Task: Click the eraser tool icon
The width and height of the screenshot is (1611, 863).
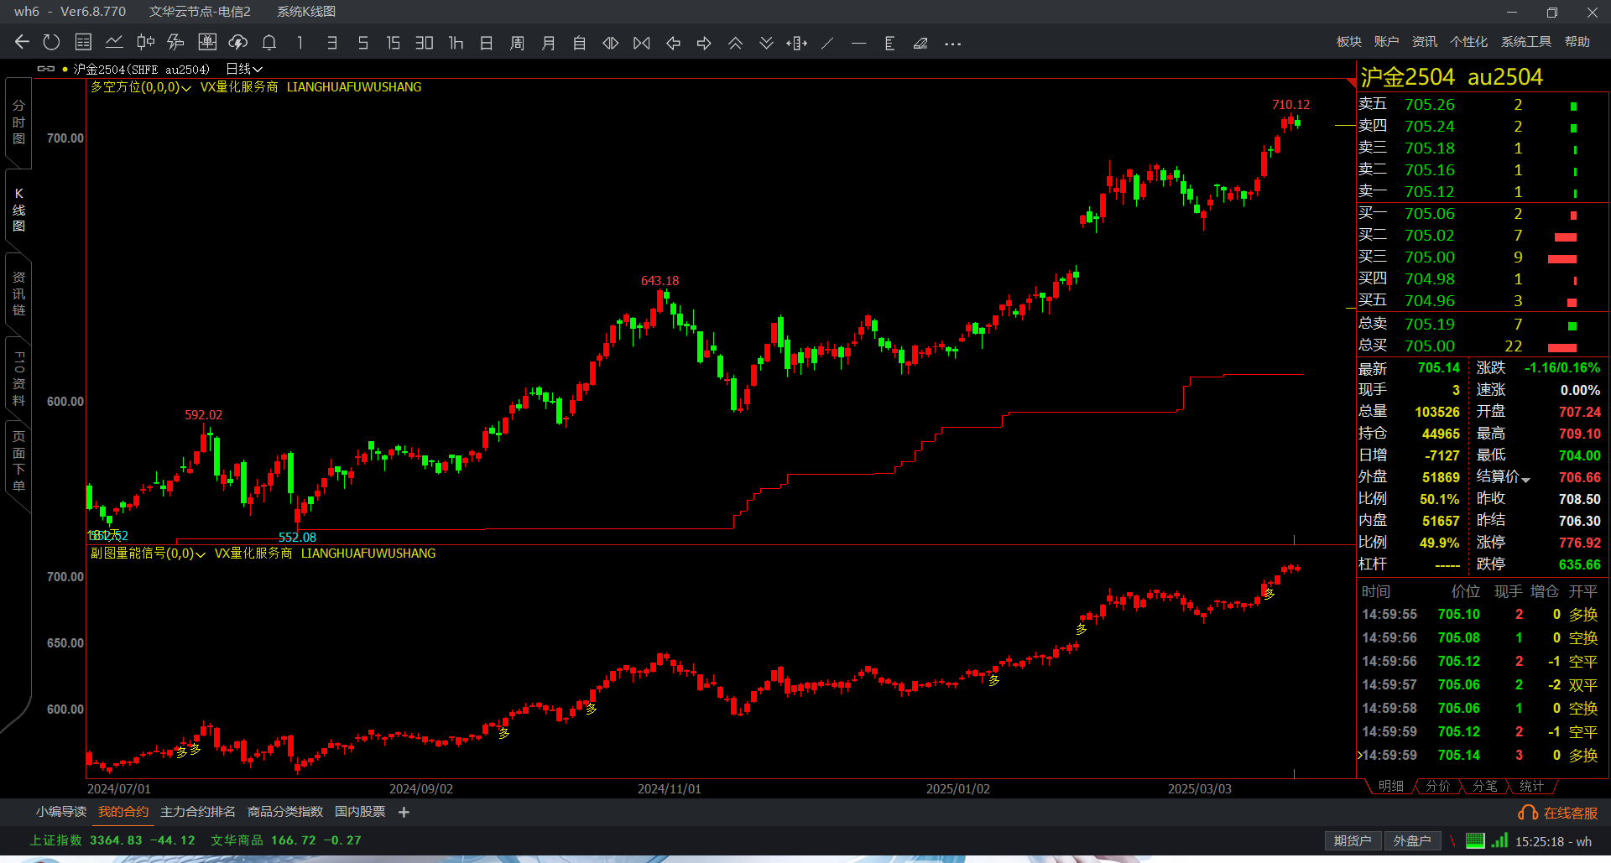Action: 920,43
